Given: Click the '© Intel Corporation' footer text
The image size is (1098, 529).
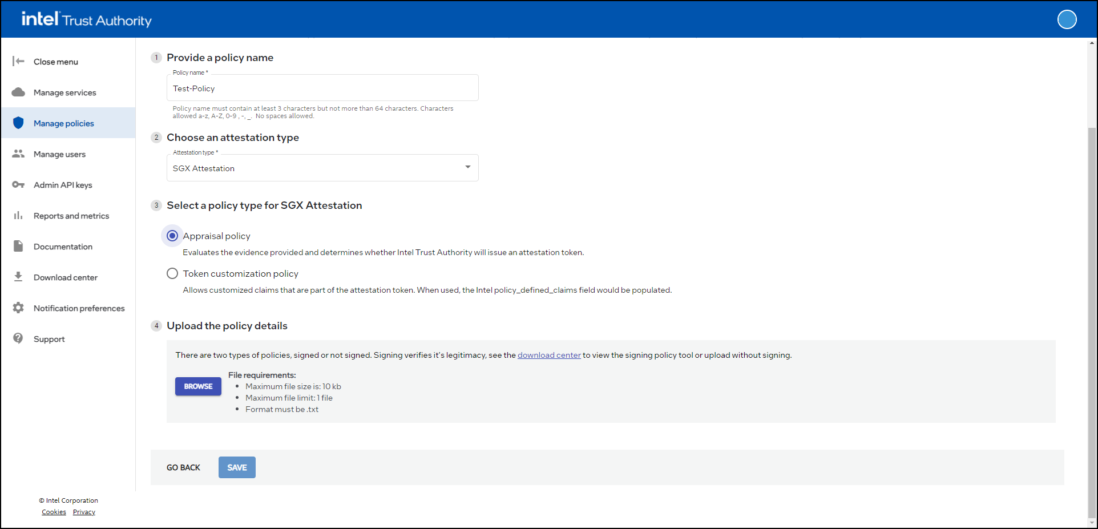Looking at the screenshot, I should (x=68, y=500).
